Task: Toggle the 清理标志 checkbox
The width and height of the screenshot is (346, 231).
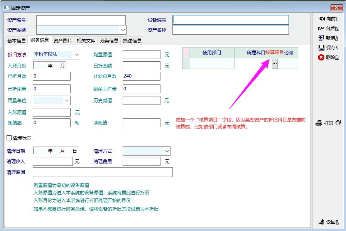Action: pyautogui.click(x=9, y=138)
